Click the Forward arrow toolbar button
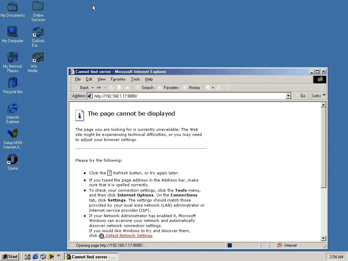Viewport: 348px width, 261px height. (99, 88)
